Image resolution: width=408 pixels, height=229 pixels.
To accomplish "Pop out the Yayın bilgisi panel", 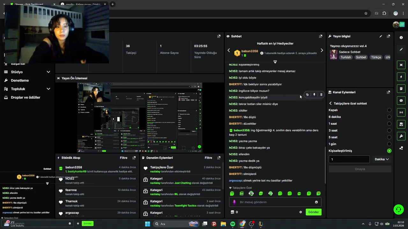I will pyautogui.click(x=388, y=36).
